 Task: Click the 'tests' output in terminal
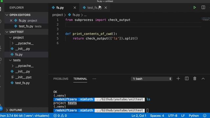pyautogui.click(x=72, y=103)
